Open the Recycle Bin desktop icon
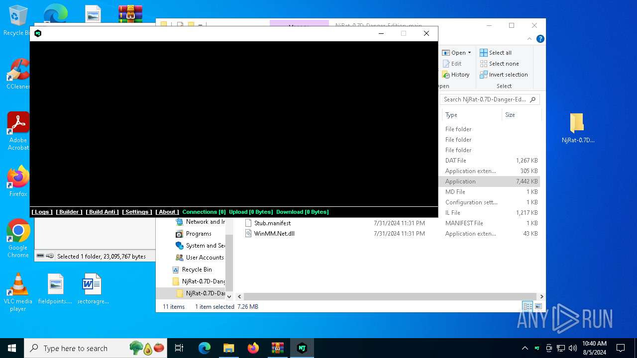Screen dimensions: 637x358 tap(18, 20)
